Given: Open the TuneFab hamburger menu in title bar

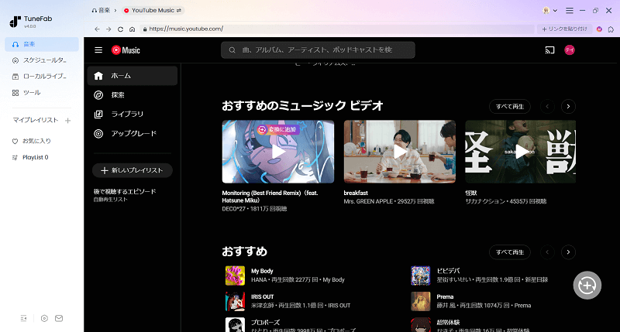Looking at the screenshot, I should 570,11.
